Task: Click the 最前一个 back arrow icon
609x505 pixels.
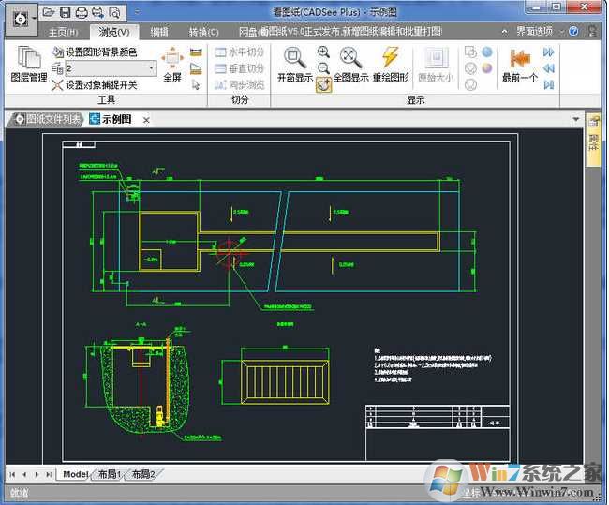Action: pyautogui.click(x=519, y=64)
